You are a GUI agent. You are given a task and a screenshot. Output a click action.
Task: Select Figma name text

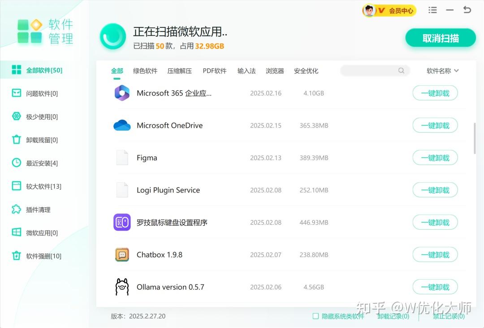coord(147,157)
